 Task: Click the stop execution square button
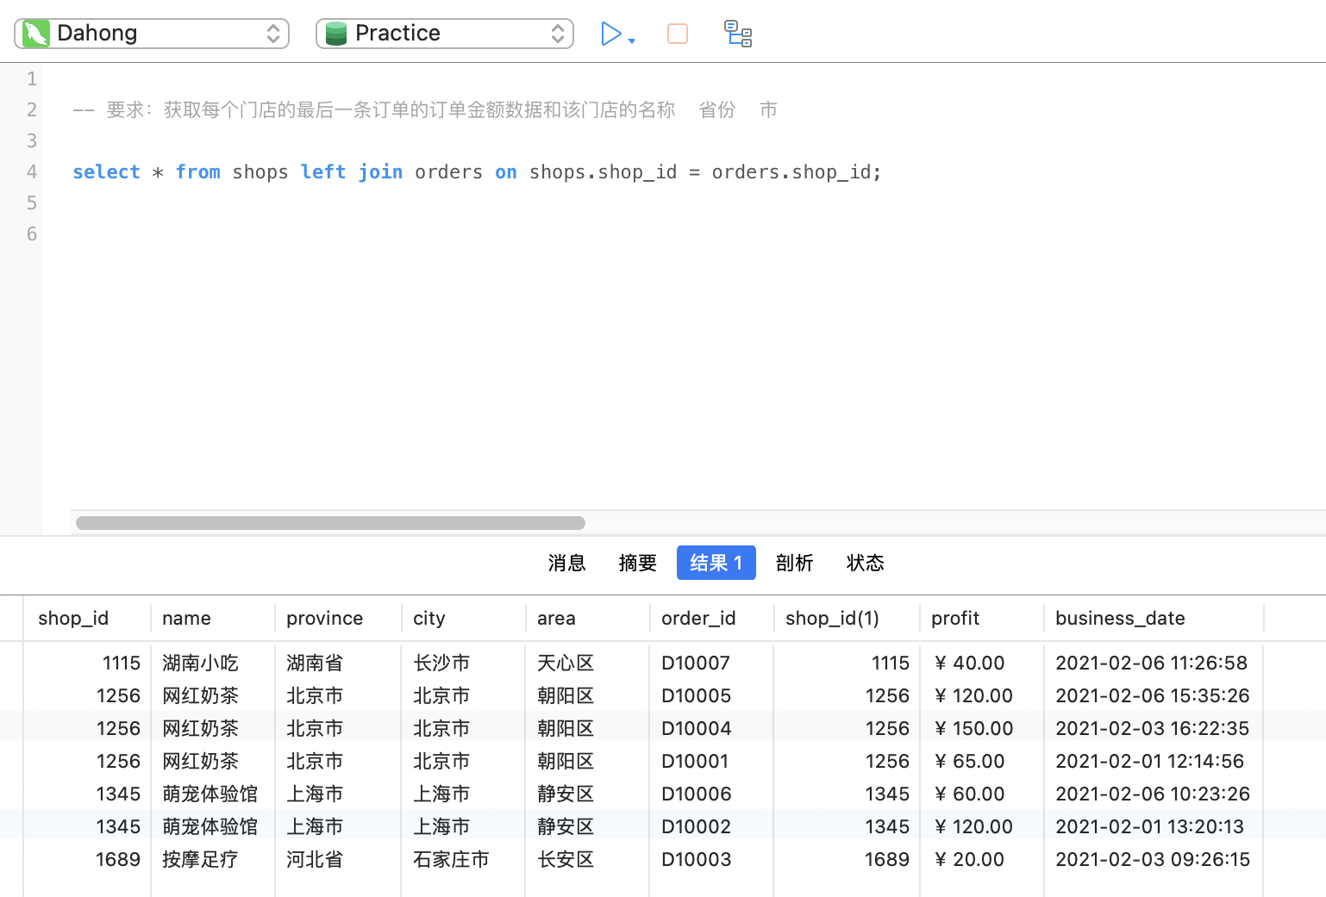(x=678, y=34)
